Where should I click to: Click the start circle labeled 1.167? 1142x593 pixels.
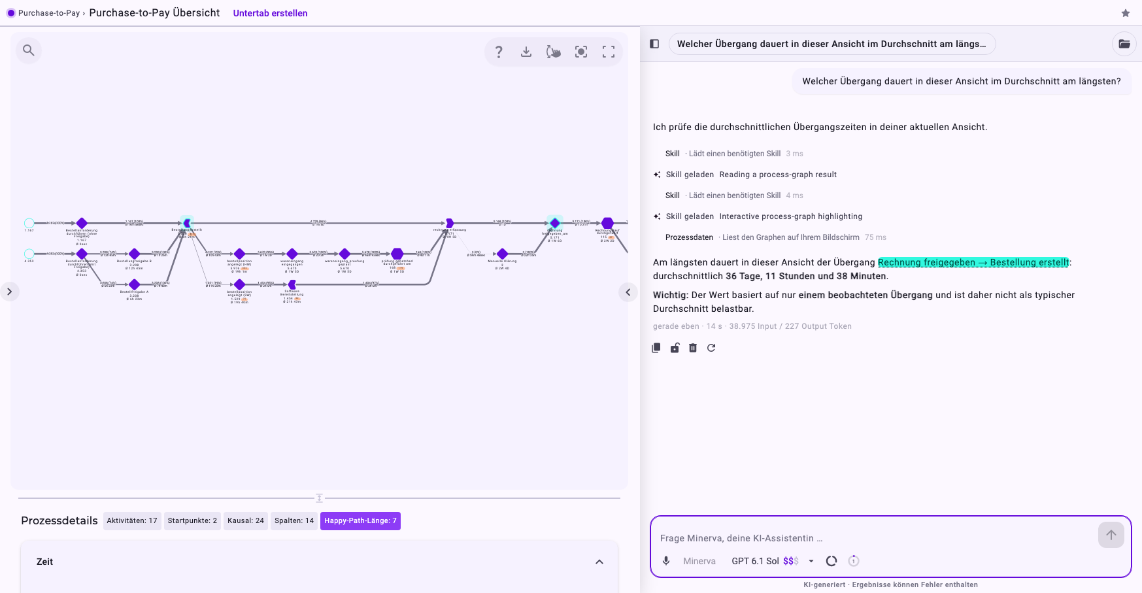[29, 223]
